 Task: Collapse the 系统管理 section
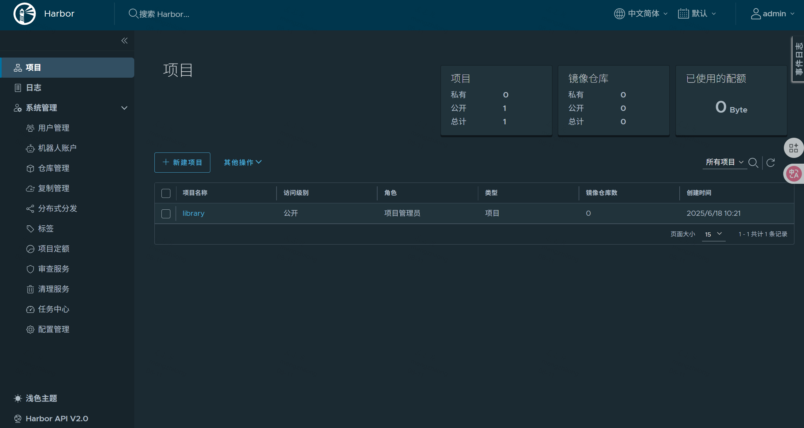[124, 108]
